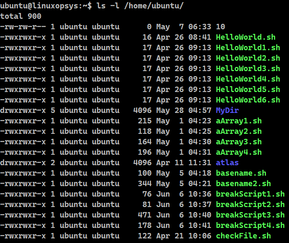Click the time 04:18 on basename.sh row

coord(200,173)
